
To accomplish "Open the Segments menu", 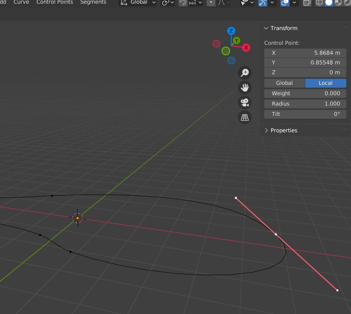I will (x=93, y=2).
